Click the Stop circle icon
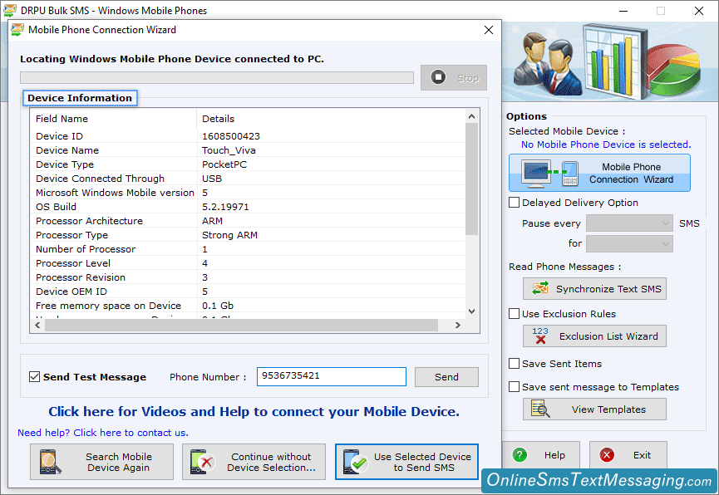 [x=438, y=77]
